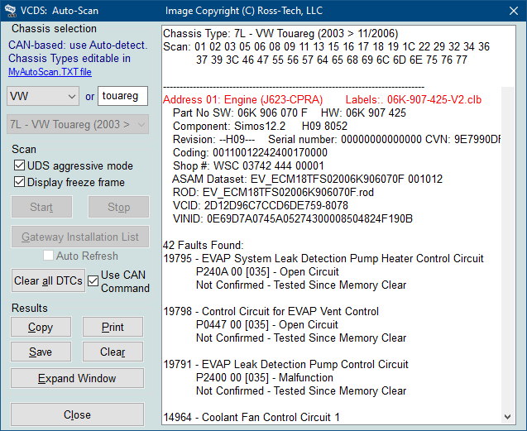This screenshot has height=431, width=527.
Task: Click the Stop scan button
Action: point(118,207)
